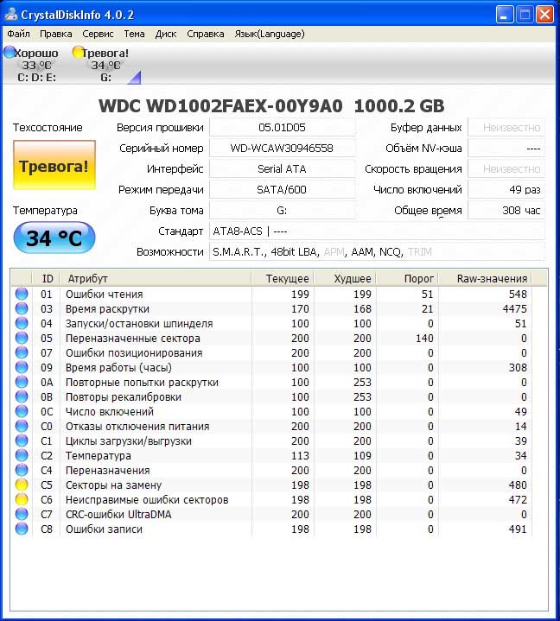
Task: Open the Тема menu
Action: click(x=134, y=34)
